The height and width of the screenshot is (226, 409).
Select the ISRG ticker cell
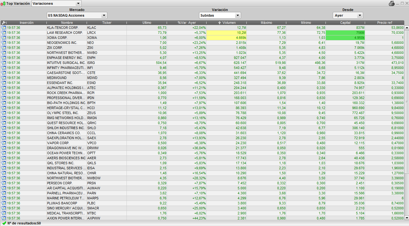107,63
